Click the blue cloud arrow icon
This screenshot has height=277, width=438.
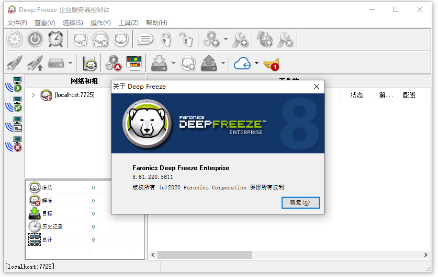242,64
